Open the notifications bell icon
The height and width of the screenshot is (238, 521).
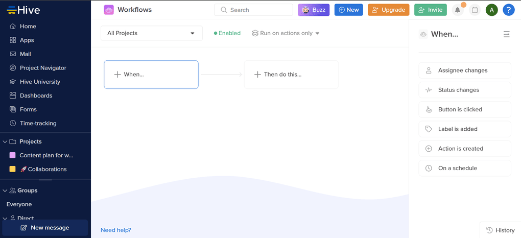[x=458, y=10]
